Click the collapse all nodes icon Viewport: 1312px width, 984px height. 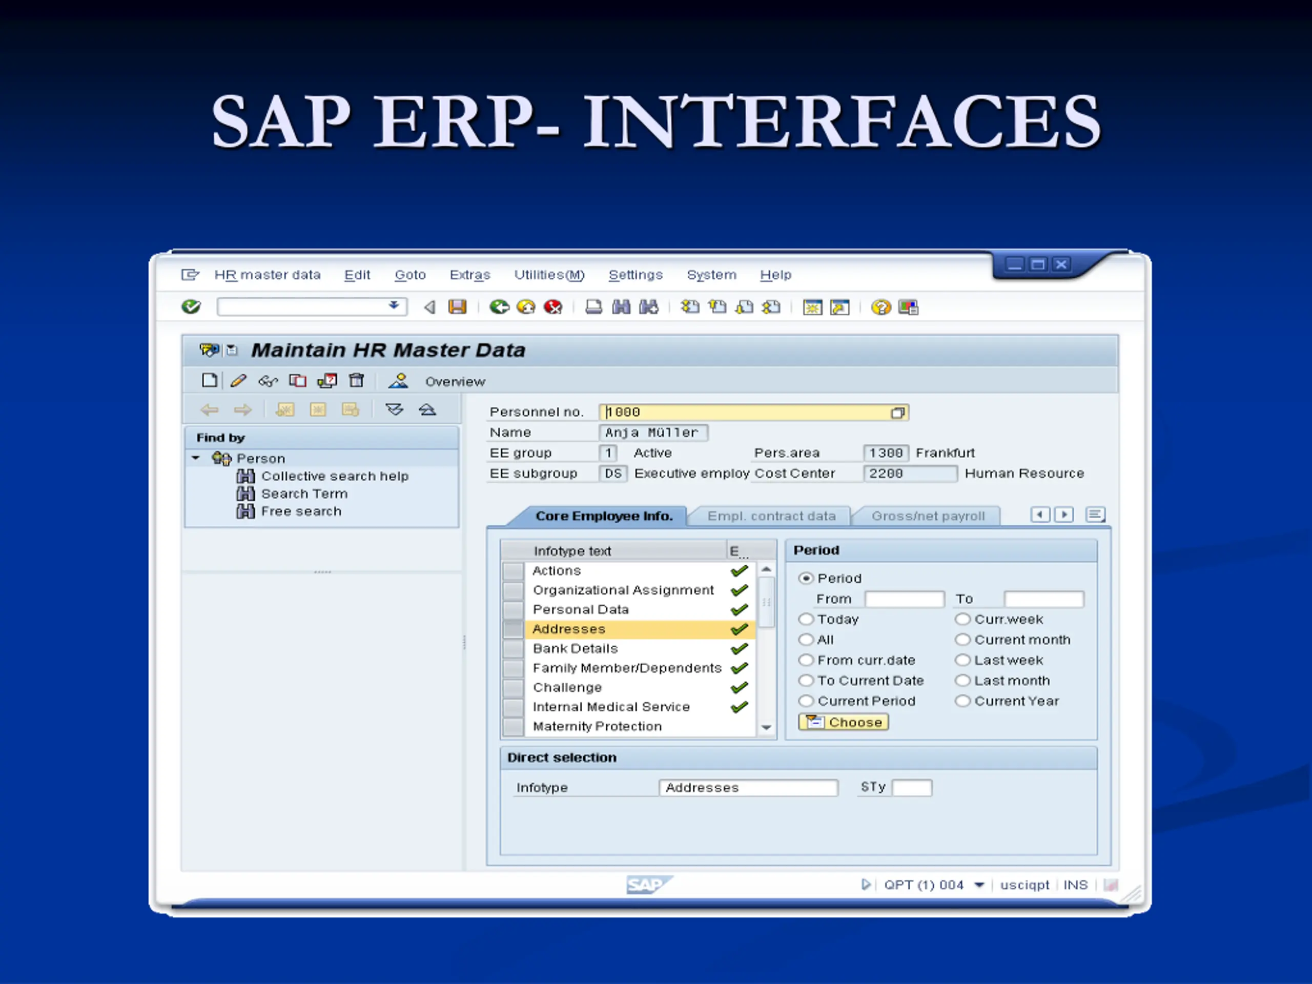pos(427,410)
